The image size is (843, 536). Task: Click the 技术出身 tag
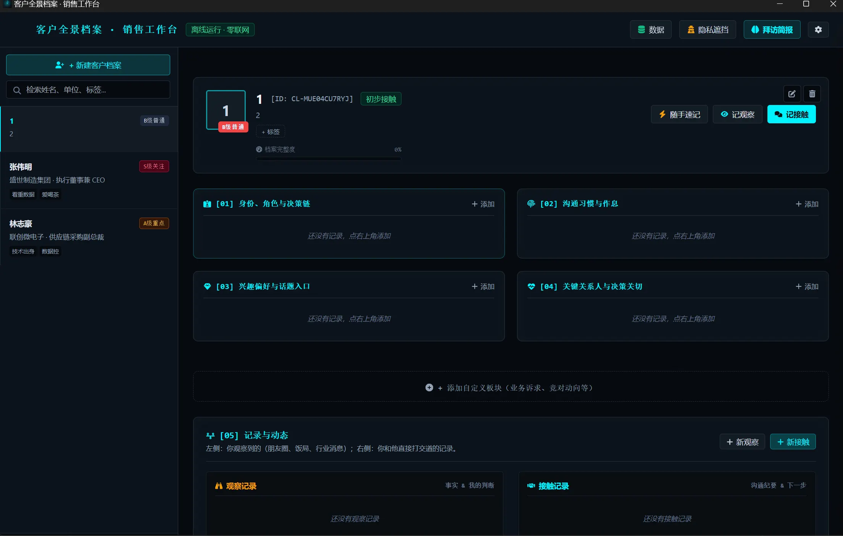pyautogui.click(x=23, y=252)
